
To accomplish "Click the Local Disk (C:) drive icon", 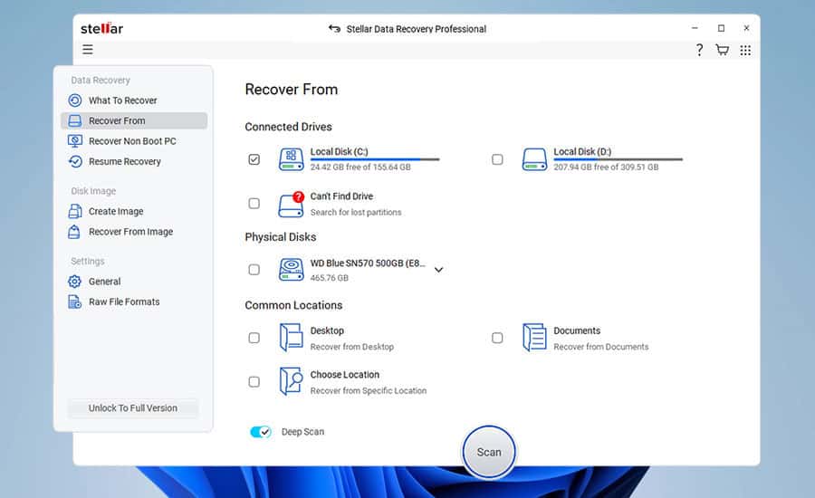I will point(291,159).
